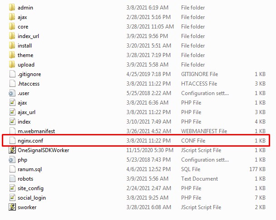Click the OneSignalSDKWorker script file icon
The width and height of the screenshot is (276, 220).
(x=12, y=150)
